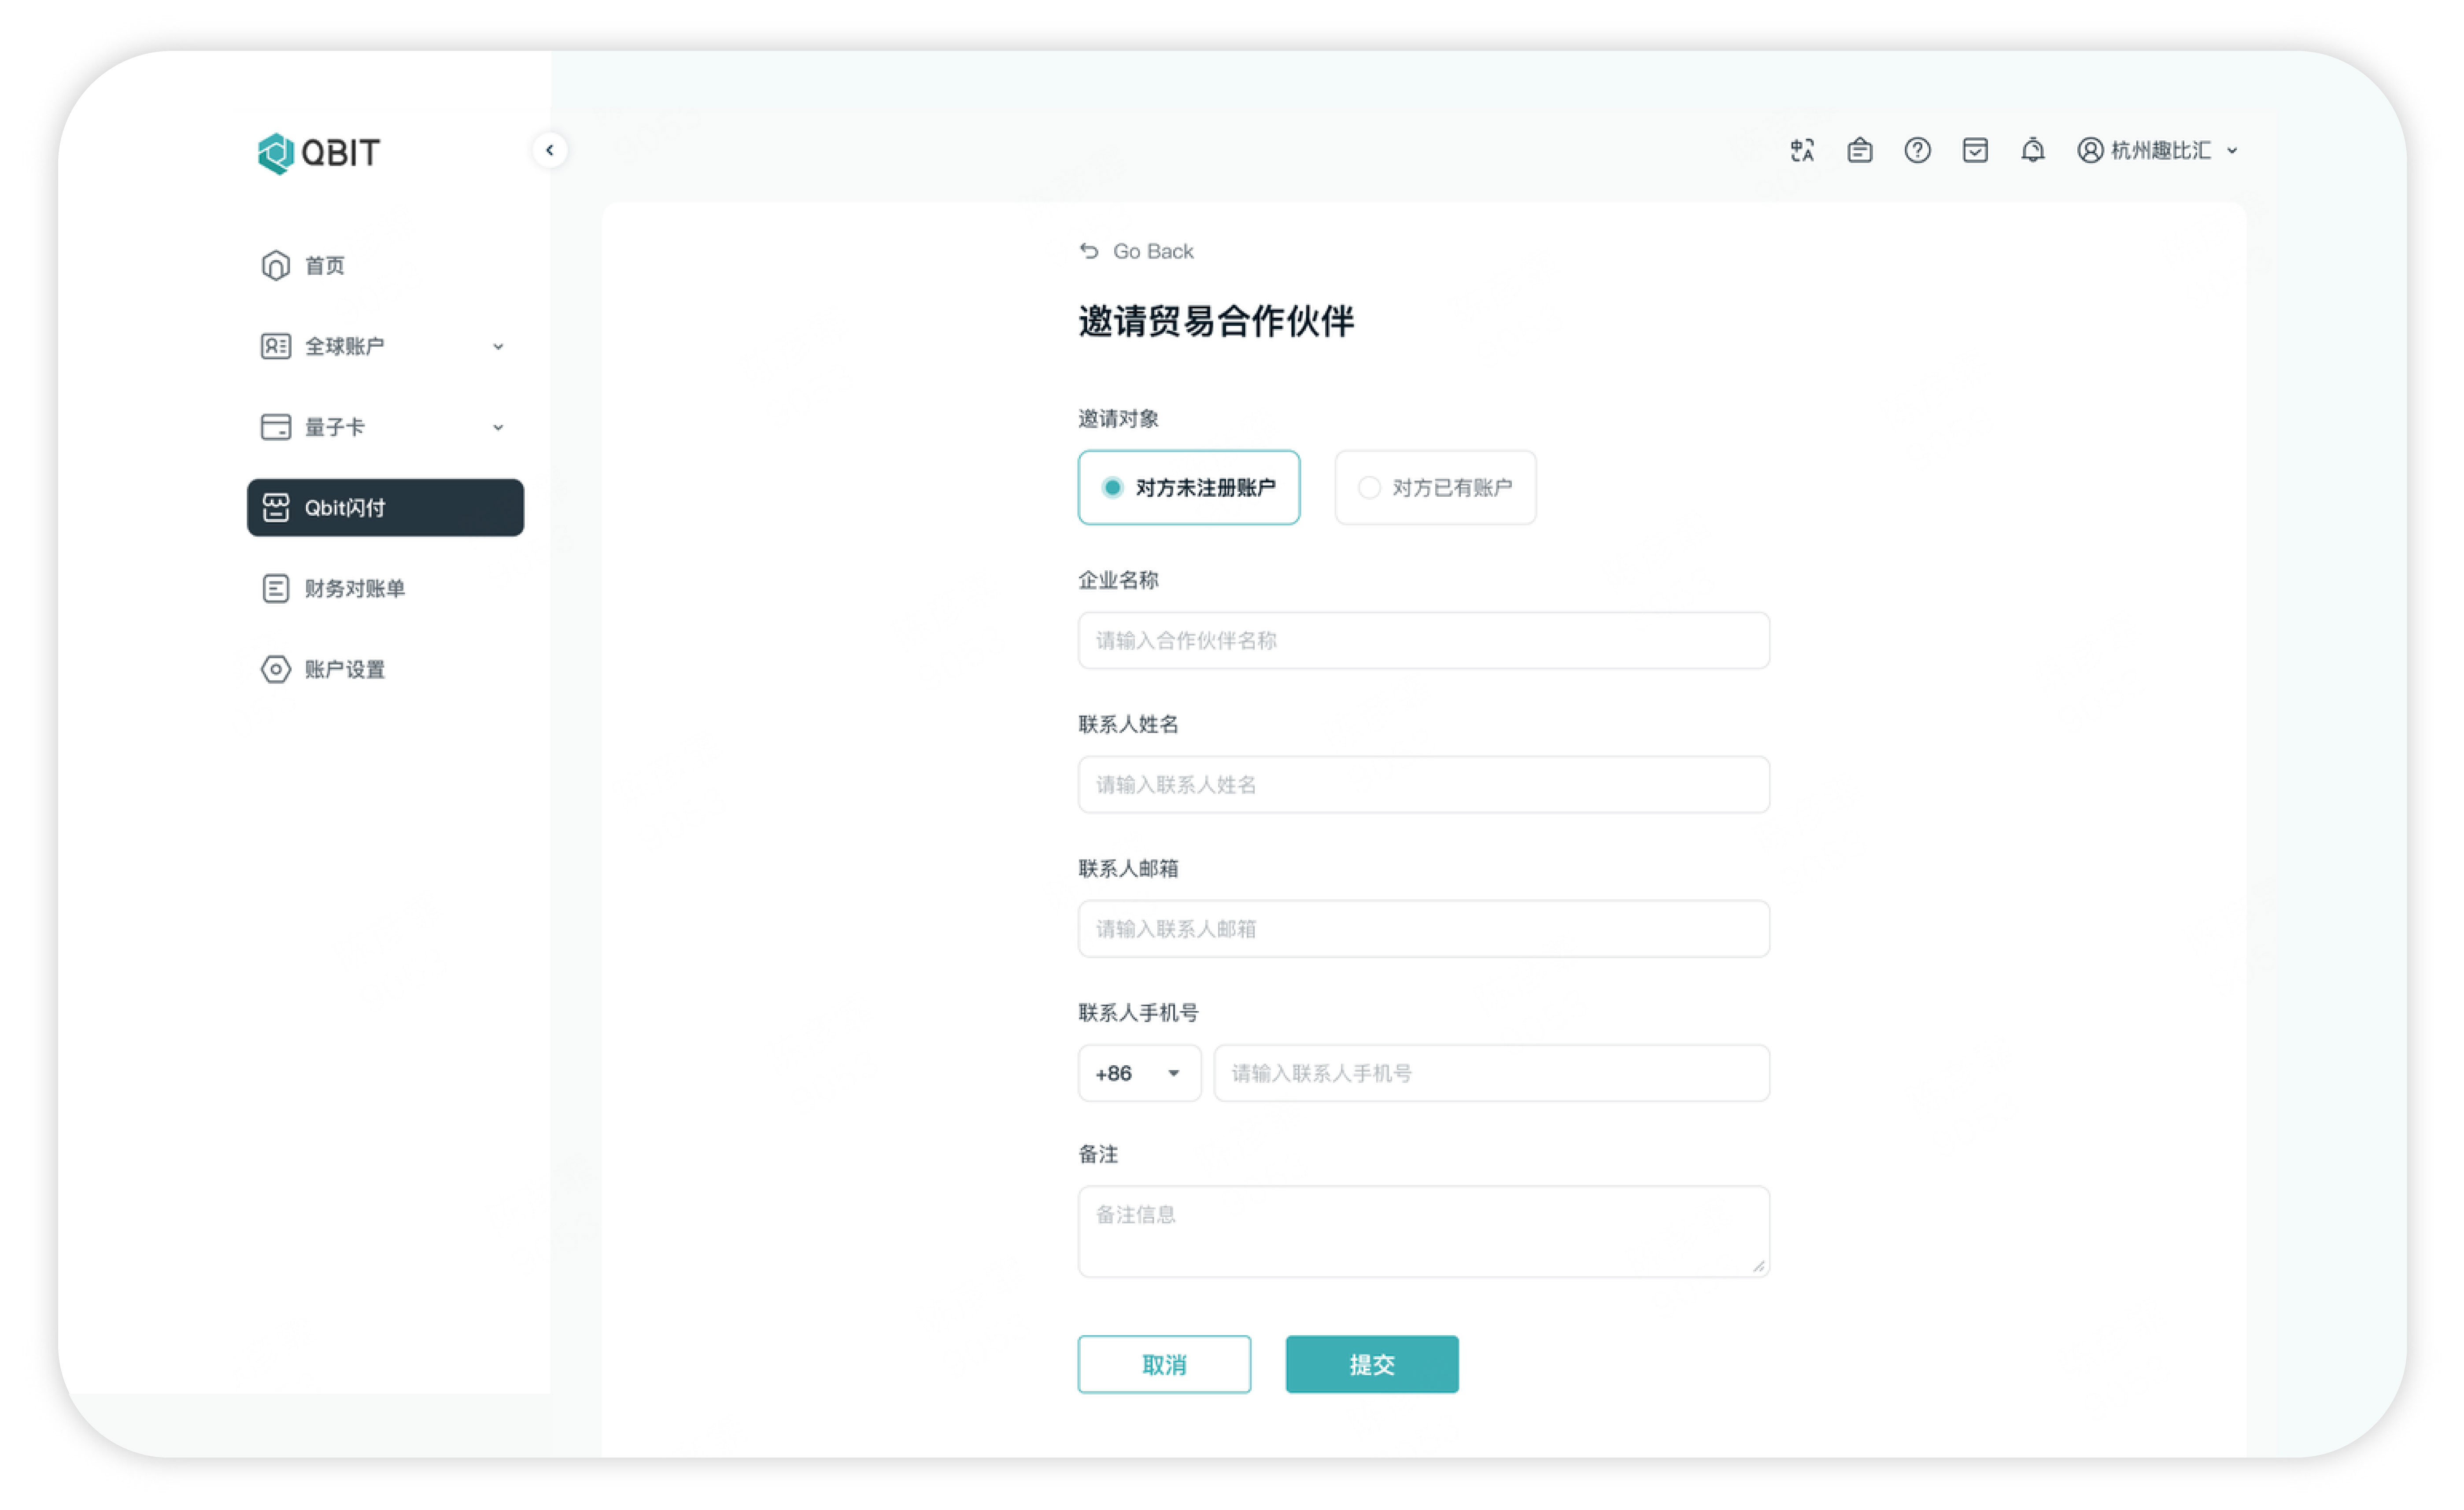2464x1510 pixels.
Task: Click the settings icon beside 账户设置
Action: [x=276, y=669]
